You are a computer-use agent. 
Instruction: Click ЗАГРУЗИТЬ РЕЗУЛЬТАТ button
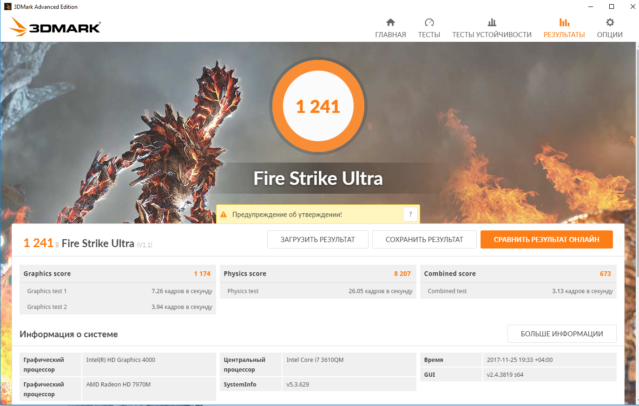[x=318, y=240]
